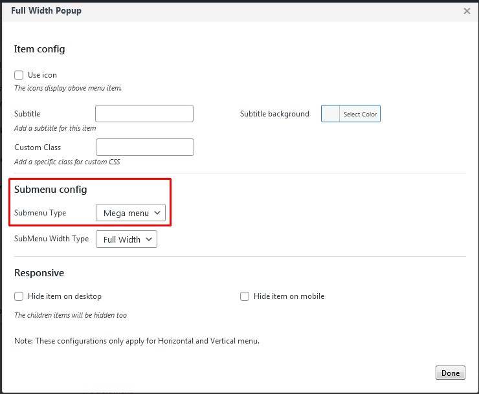479x394 pixels.
Task: Tick the Hide item on desktop checkbox
Action: coord(19,296)
